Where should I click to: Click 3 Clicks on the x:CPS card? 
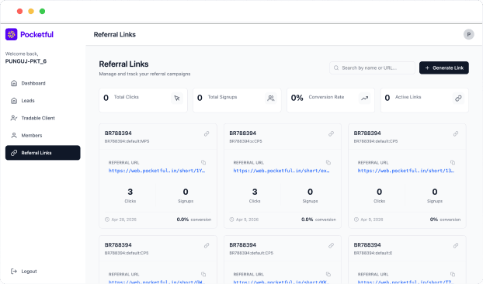255,196
